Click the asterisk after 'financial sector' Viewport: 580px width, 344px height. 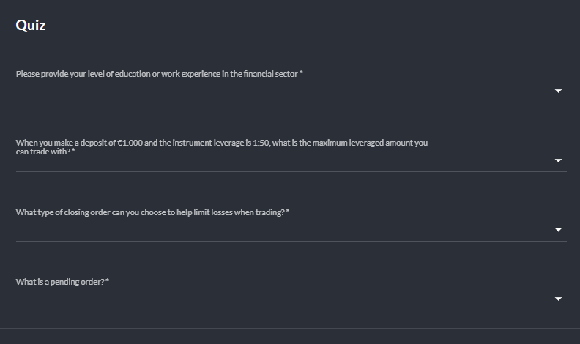(301, 72)
